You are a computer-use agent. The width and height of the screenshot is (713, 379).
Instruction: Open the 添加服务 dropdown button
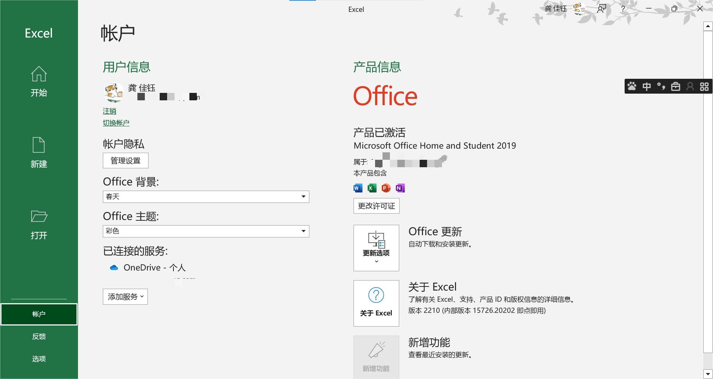pyautogui.click(x=125, y=297)
